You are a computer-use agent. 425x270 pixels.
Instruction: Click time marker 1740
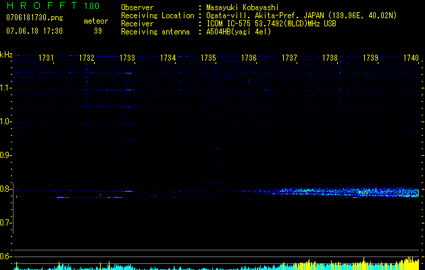pos(411,58)
